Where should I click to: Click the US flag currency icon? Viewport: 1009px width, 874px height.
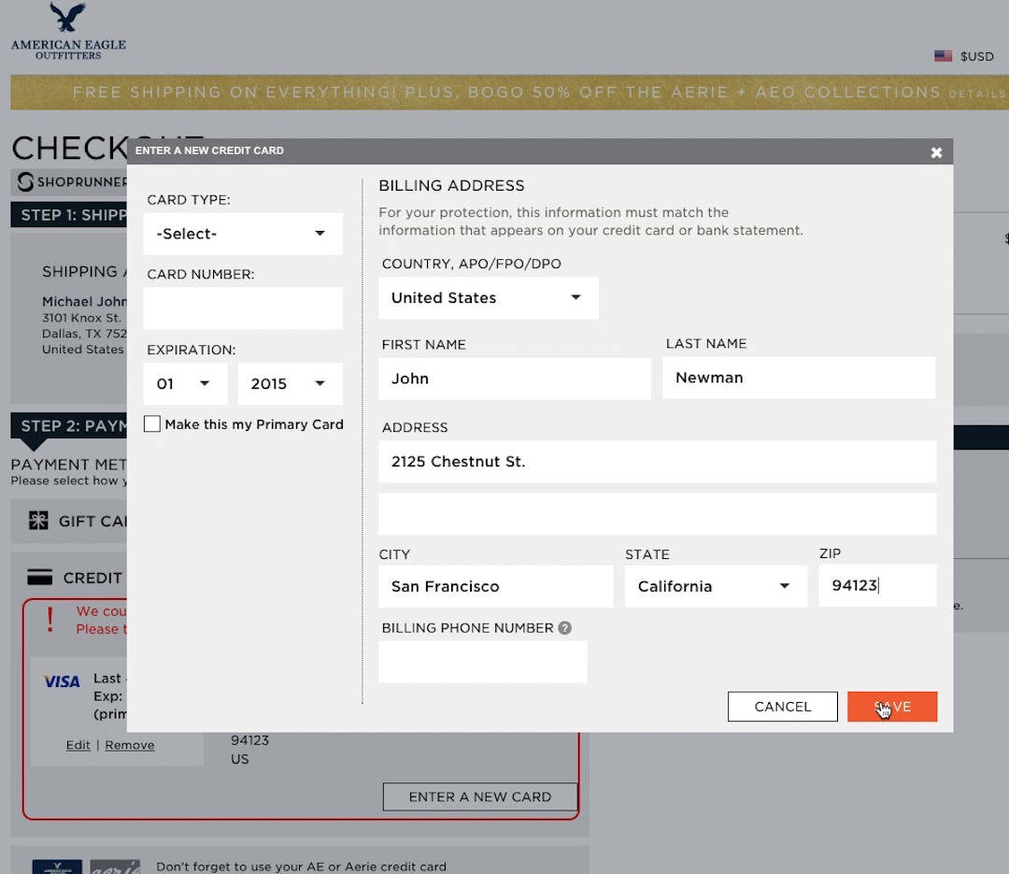pos(944,56)
